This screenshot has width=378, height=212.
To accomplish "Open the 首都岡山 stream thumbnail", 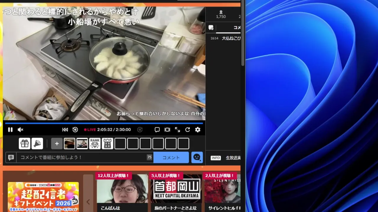I will pyautogui.click(x=176, y=188).
